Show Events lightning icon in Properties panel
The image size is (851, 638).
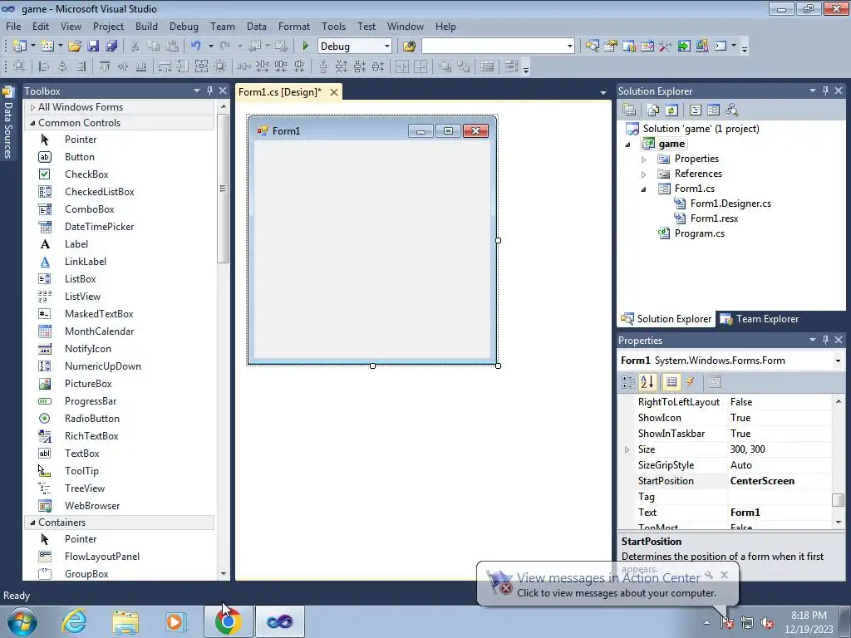(691, 382)
